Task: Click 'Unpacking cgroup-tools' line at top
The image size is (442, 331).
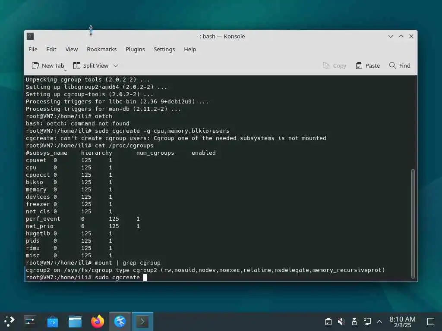Action: (88, 80)
